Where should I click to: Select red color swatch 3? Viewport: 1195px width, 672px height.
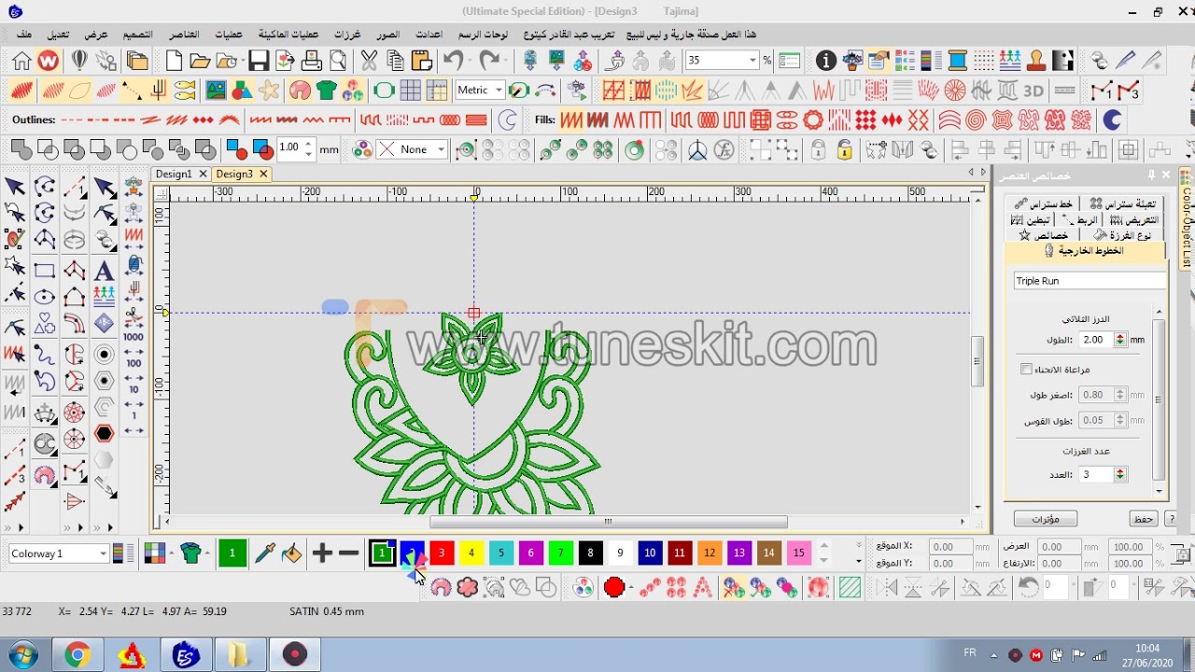[x=442, y=553]
